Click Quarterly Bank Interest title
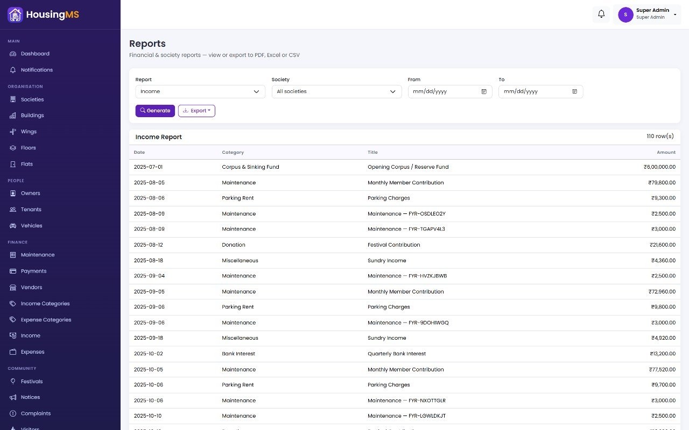This screenshot has width=689, height=430. (x=397, y=354)
